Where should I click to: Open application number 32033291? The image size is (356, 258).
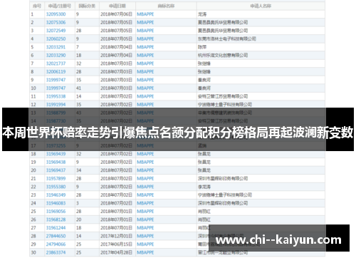[x=56, y=47]
